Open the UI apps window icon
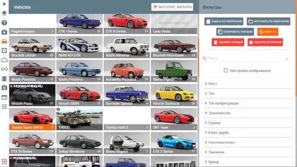This screenshot has width=297, height=167. tap(4, 97)
